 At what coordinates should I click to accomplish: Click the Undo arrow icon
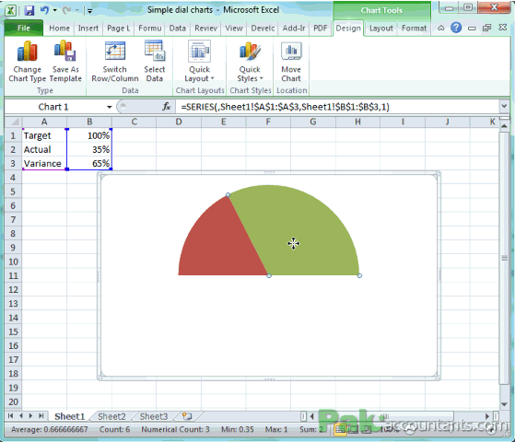44,10
